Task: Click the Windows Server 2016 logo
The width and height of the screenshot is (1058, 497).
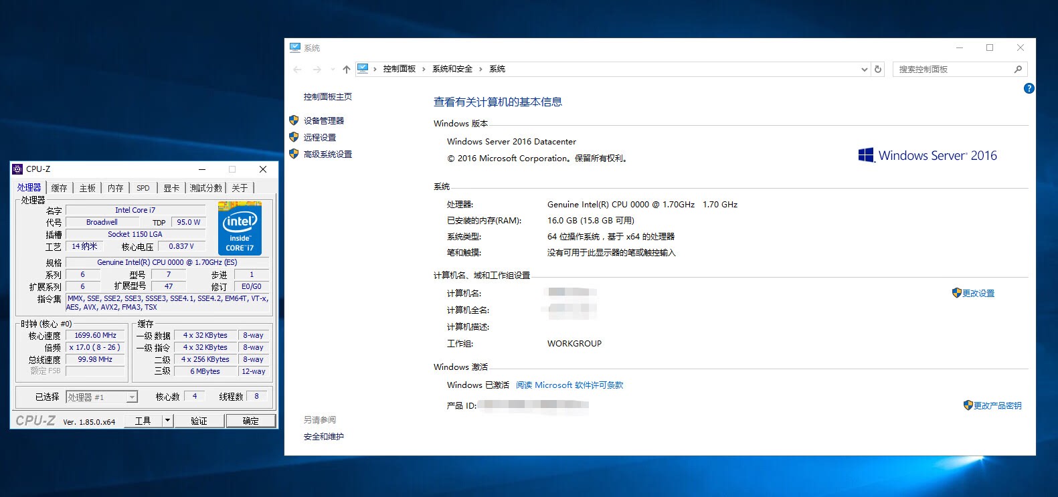Action: 928,155
